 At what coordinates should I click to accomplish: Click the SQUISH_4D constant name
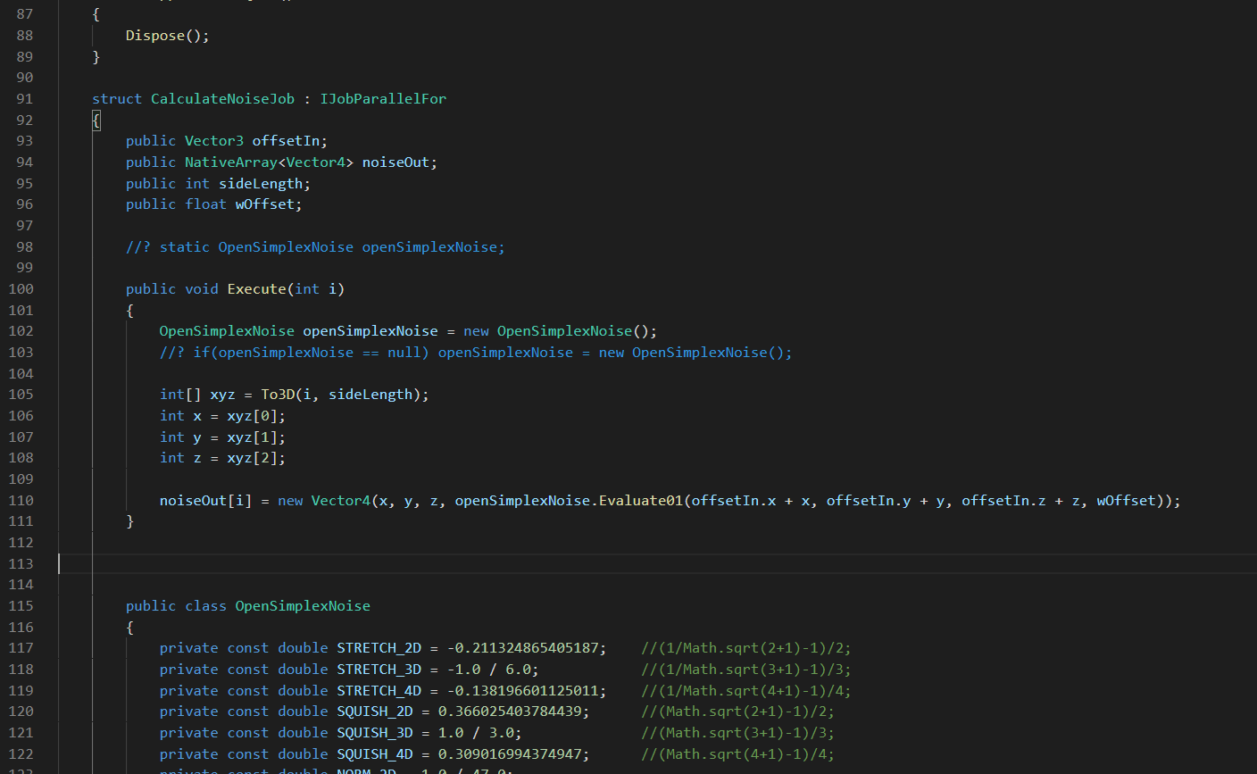click(375, 754)
